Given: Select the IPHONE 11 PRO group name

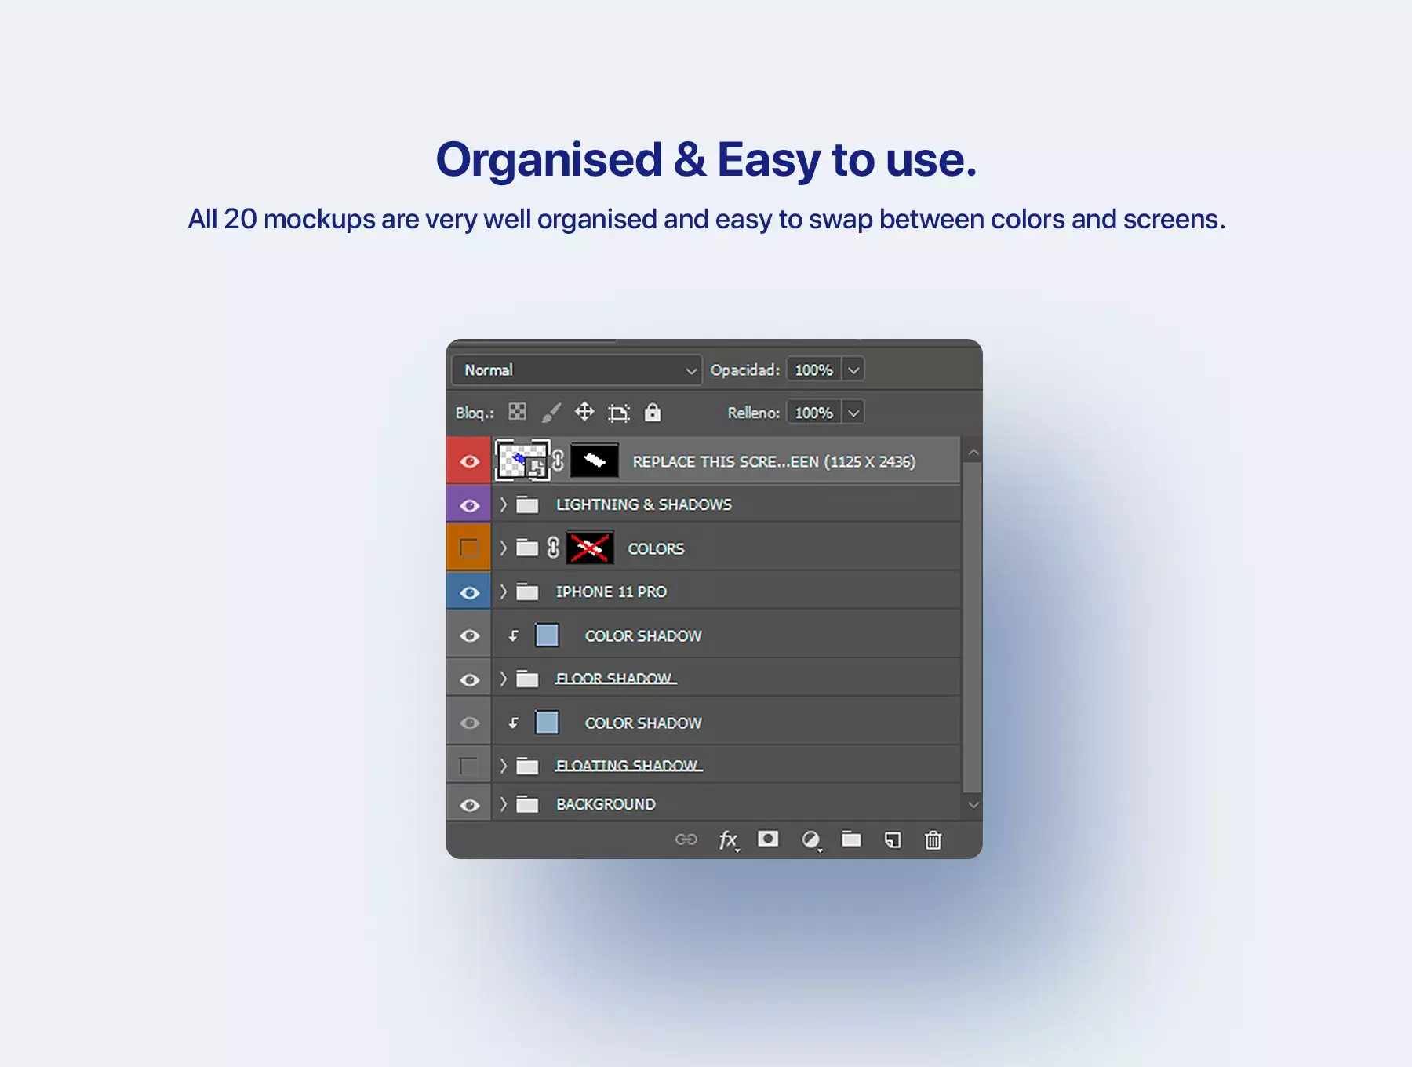Looking at the screenshot, I should (611, 592).
